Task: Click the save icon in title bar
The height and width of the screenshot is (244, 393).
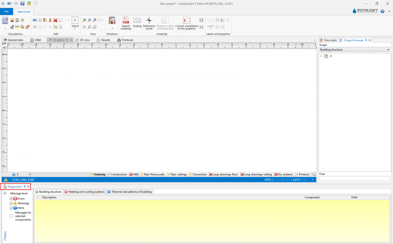Action: 22,3
